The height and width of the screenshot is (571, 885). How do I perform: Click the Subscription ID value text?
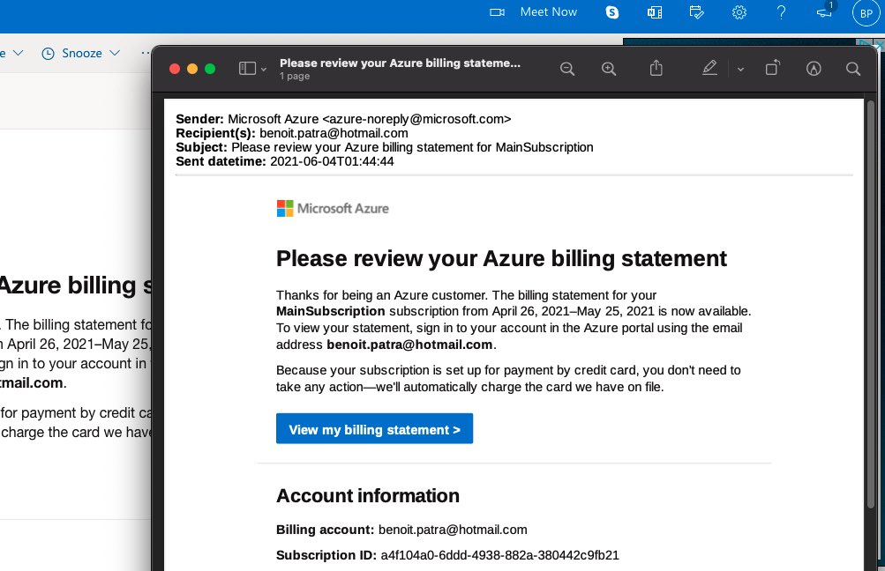[499, 554]
